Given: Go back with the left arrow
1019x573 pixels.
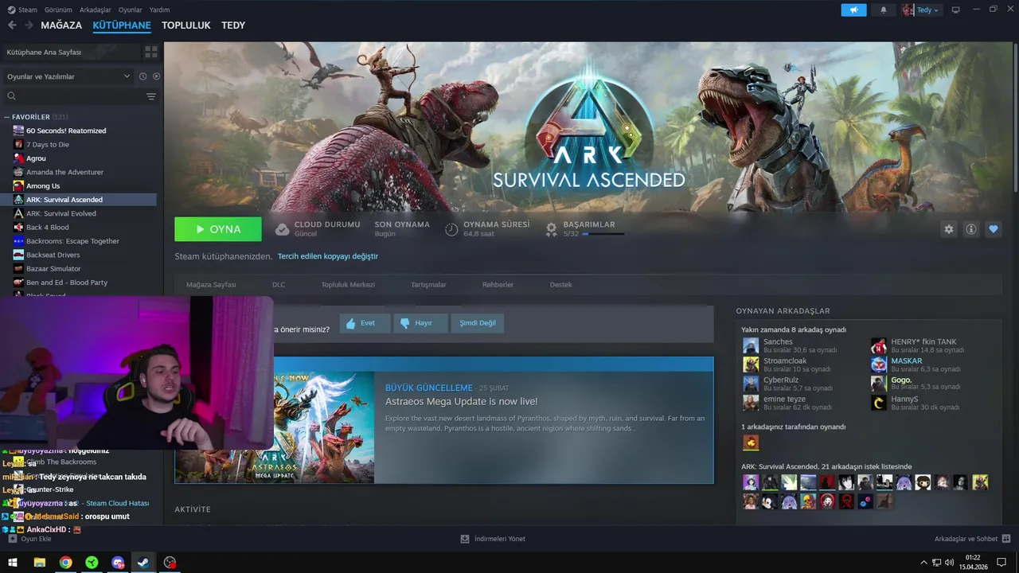Looking at the screenshot, I should point(12,25).
